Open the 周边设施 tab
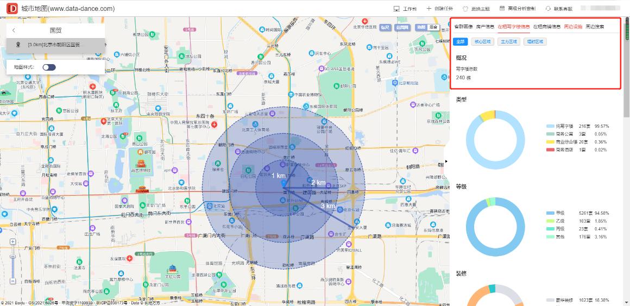The image size is (630, 306). pos(573,26)
